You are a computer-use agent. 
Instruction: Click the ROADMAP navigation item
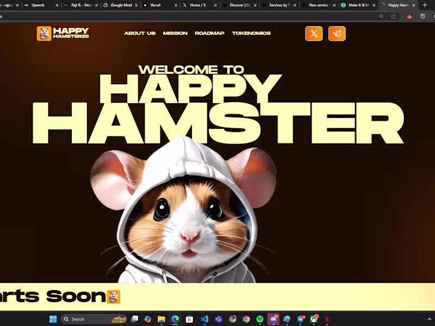[x=209, y=33]
